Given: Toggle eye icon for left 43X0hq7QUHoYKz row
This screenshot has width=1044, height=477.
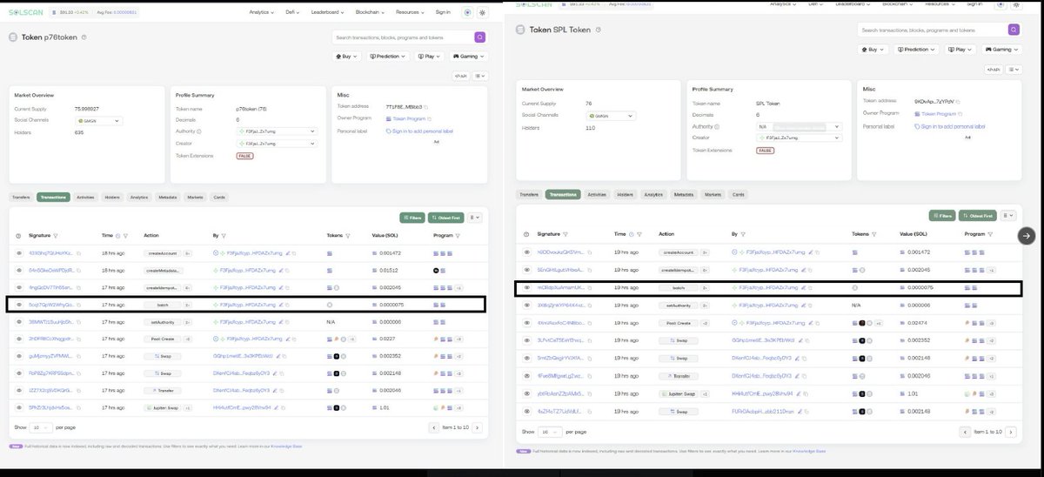Looking at the screenshot, I should click(x=19, y=252).
